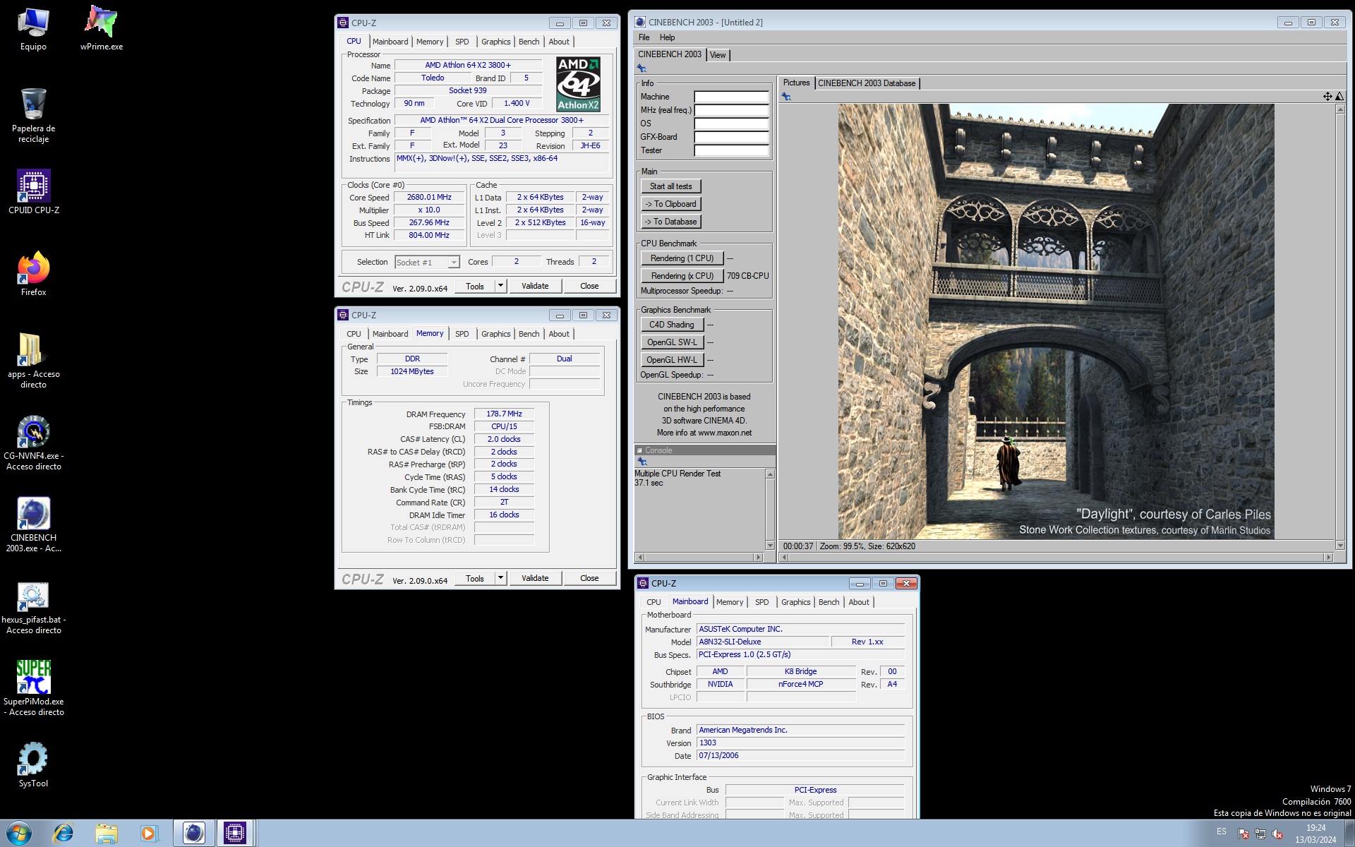Switch to the View tab in CINEBENCH

click(x=718, y=55)
